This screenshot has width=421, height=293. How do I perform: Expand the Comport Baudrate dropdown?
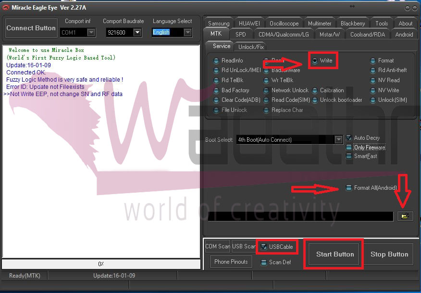[137, 33]
